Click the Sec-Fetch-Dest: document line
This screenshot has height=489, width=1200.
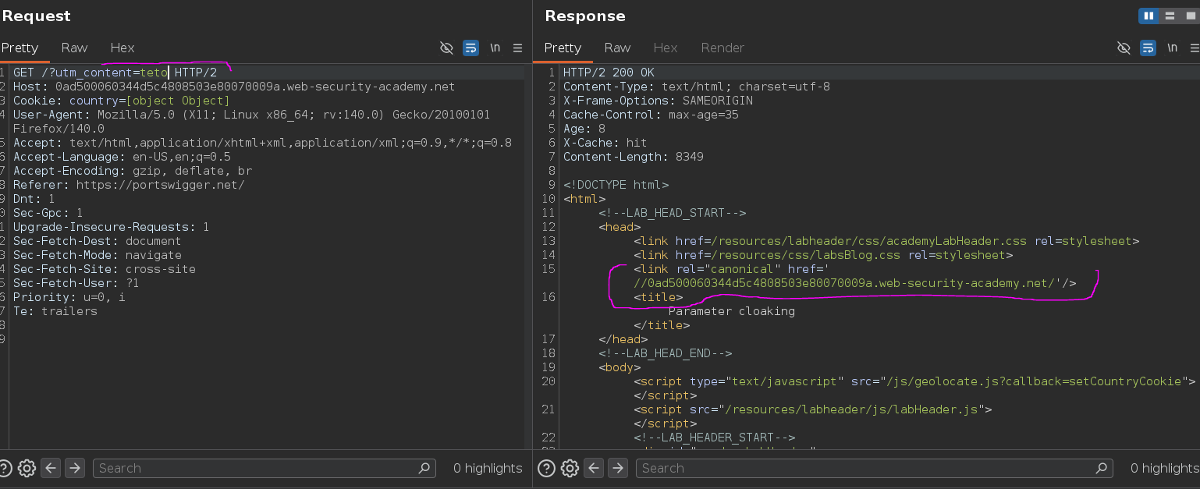click(97, 241)
